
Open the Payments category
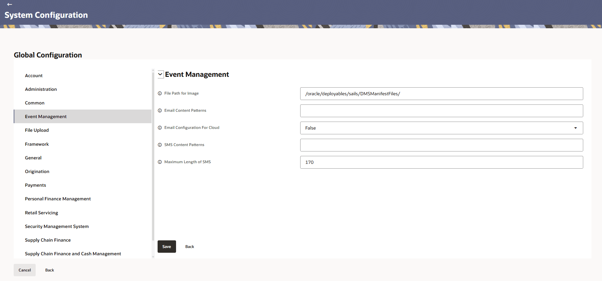[x=82, y=185]
